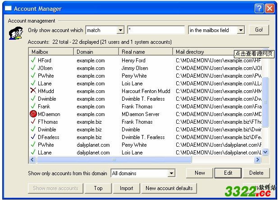Select the 'MDaemon' mailbox name
279x200 pixels.
point(49,114)
